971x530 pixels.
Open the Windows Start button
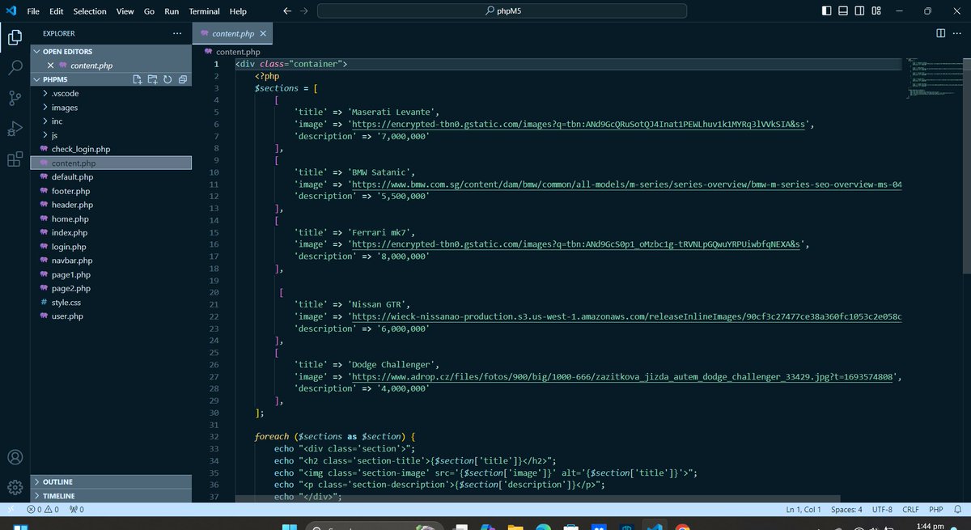(x=288, y=526)
